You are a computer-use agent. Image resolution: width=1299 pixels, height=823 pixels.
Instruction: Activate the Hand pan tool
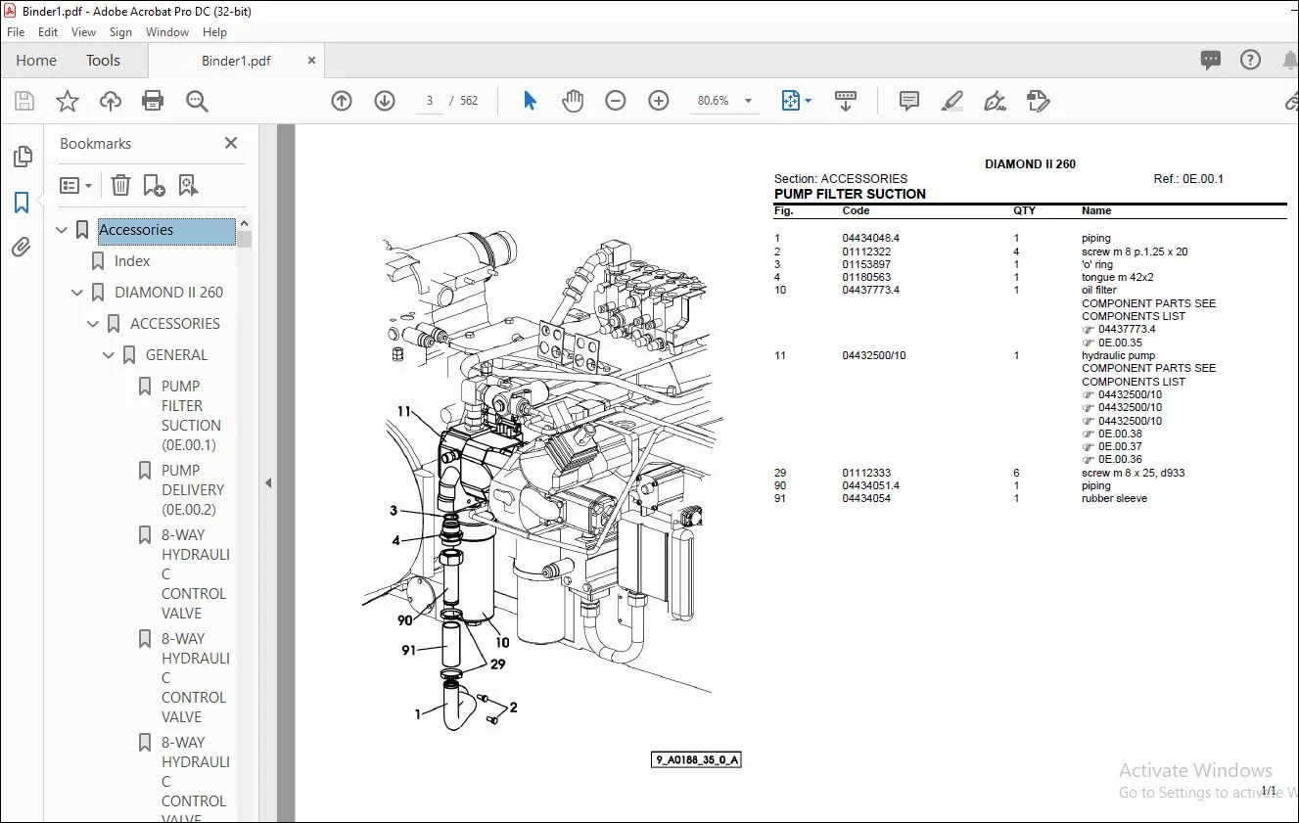click(x=573, y=101)
